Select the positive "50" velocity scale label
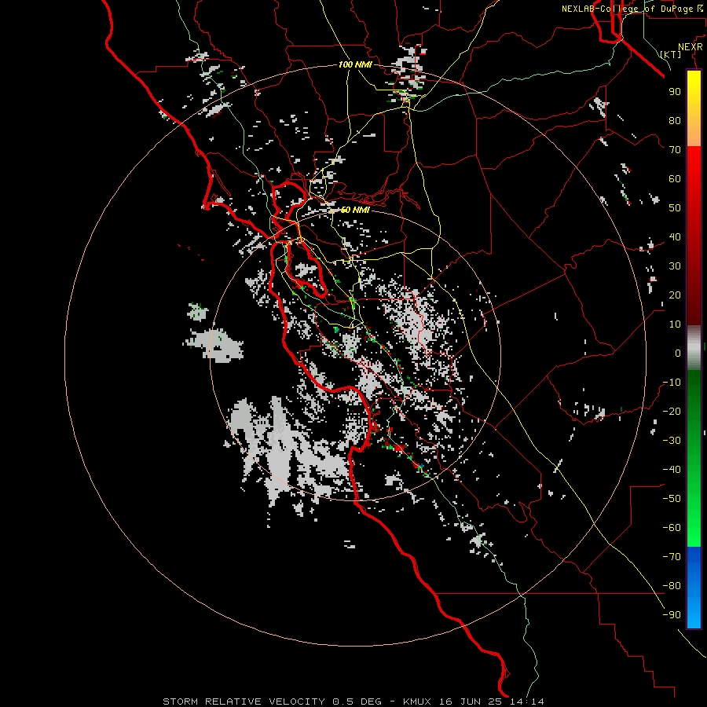707x707 pixels. (675, 208)
